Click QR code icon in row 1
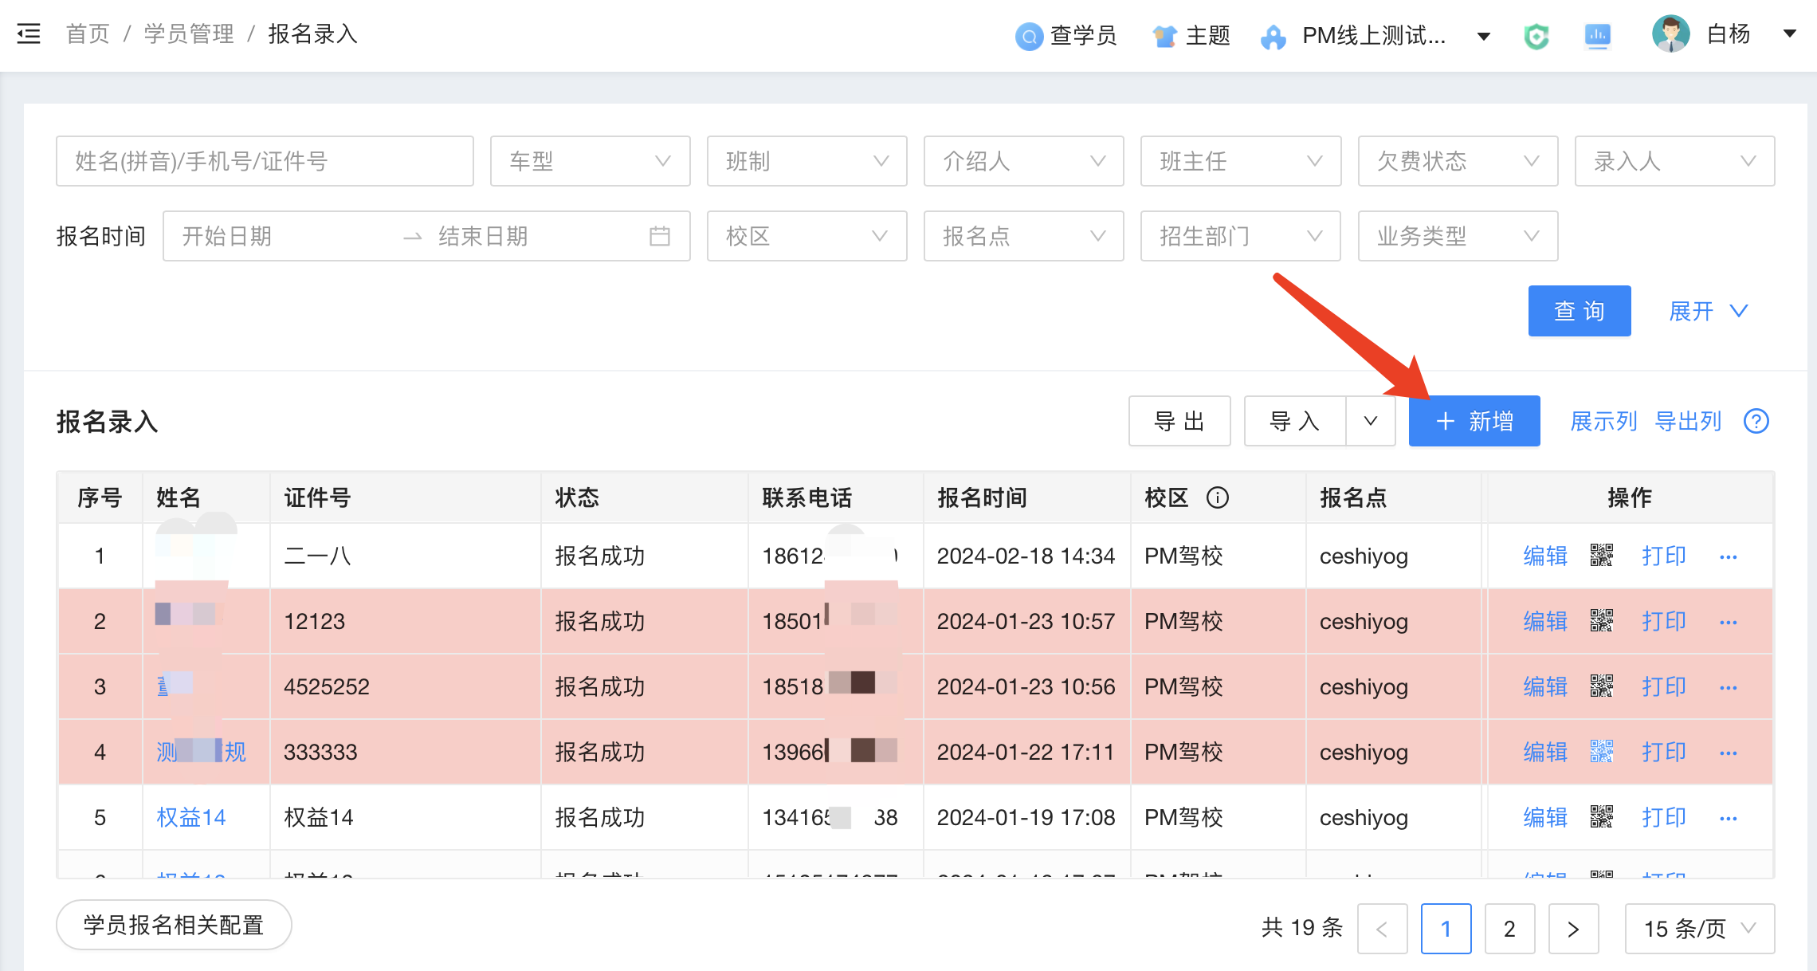The width and height of the screenshot is (1817, 971). point(1601,555)
